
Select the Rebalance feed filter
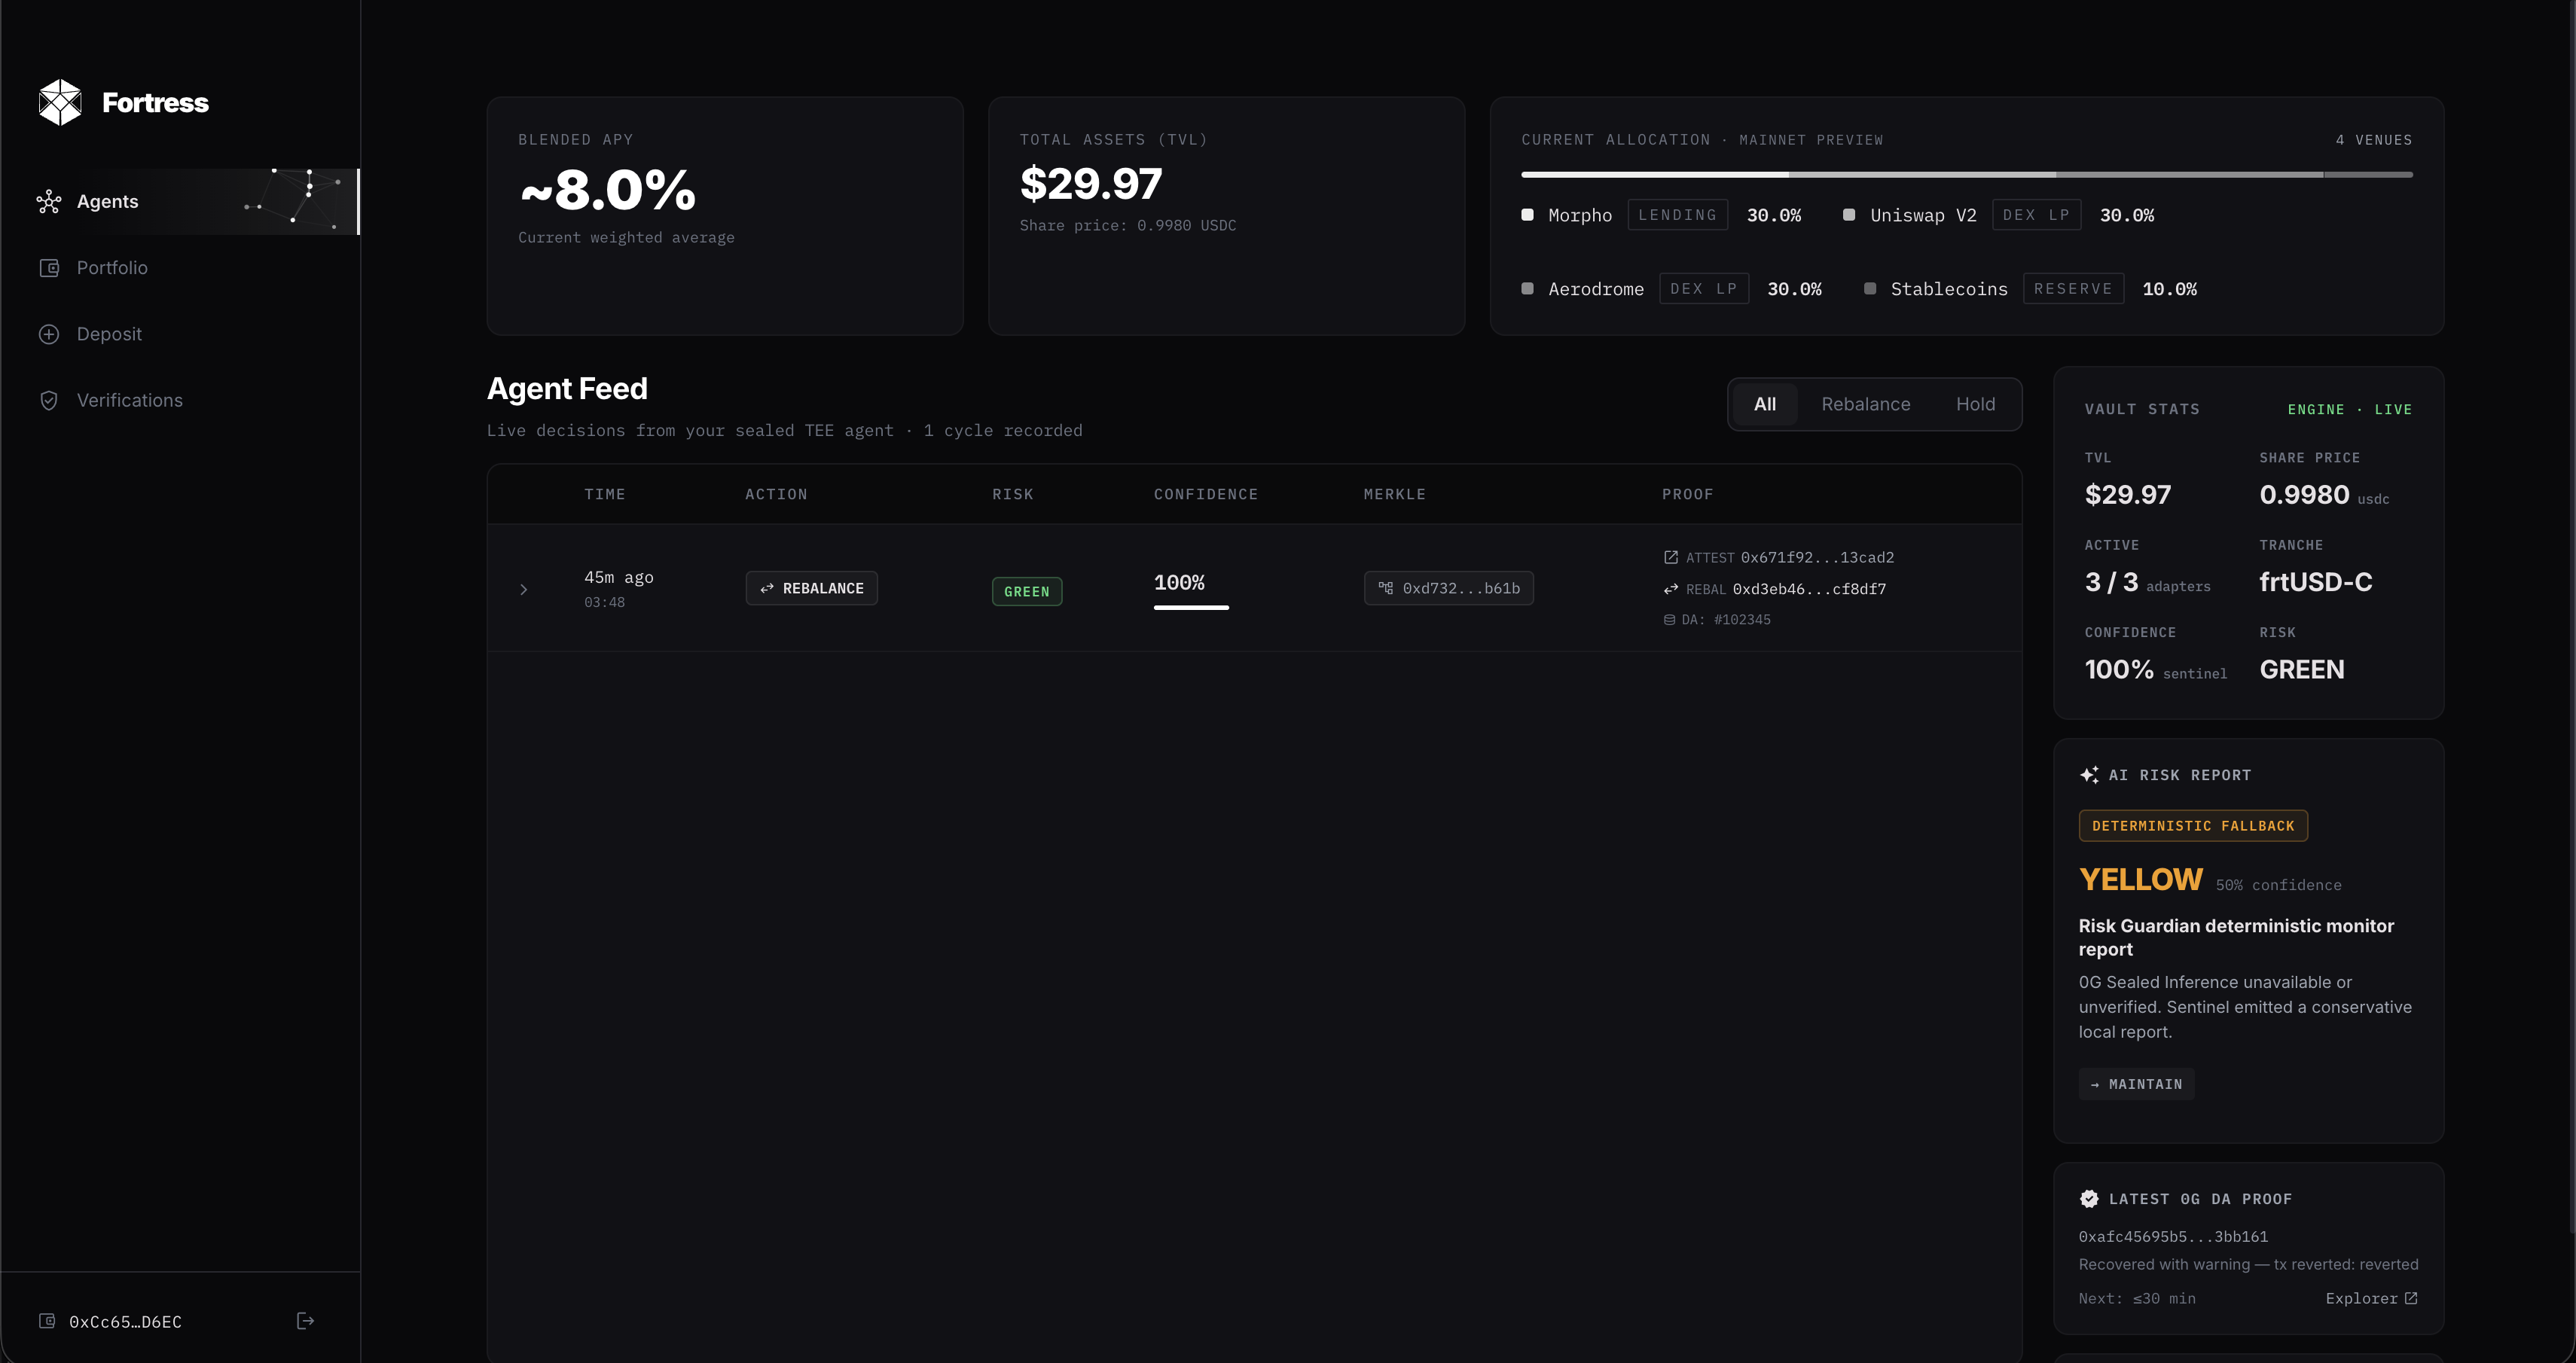(x=1865, y=404)
